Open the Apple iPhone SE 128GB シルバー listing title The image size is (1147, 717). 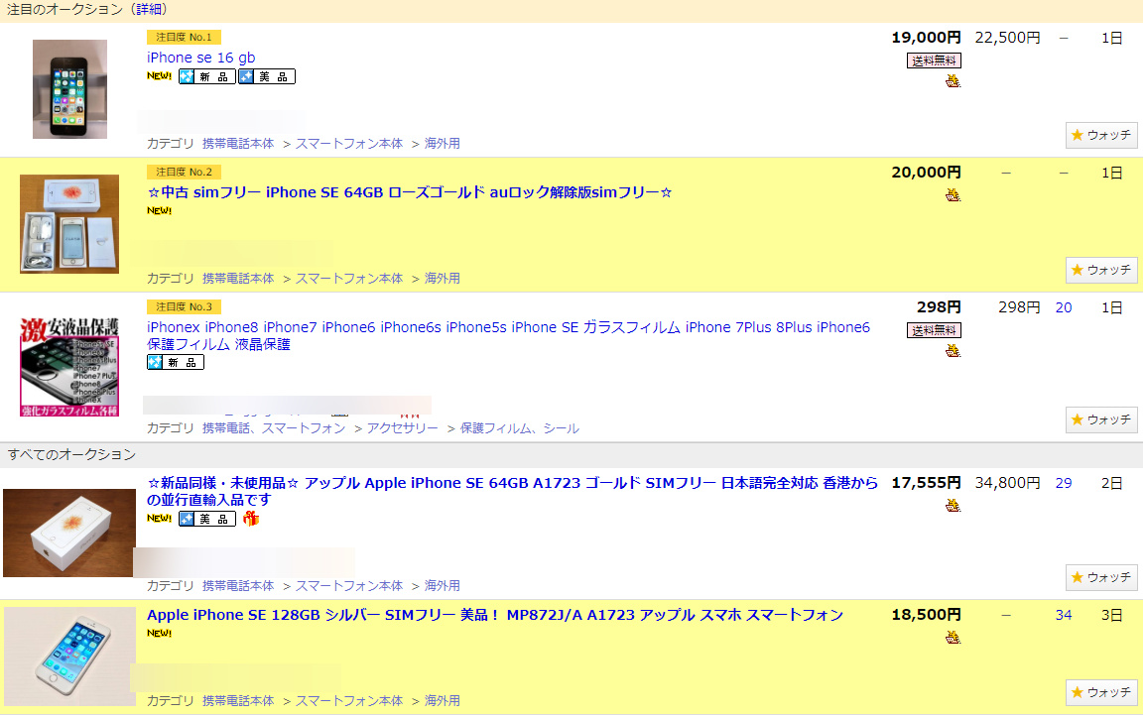[x=494, y=615]
